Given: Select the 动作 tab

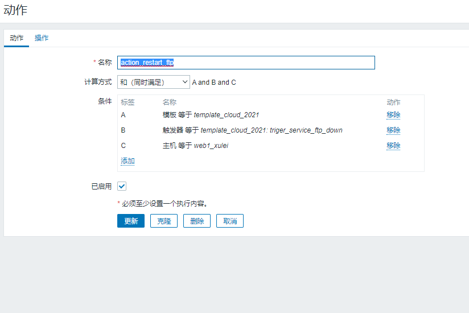Looking at the screenshot, I should (17, 38).
